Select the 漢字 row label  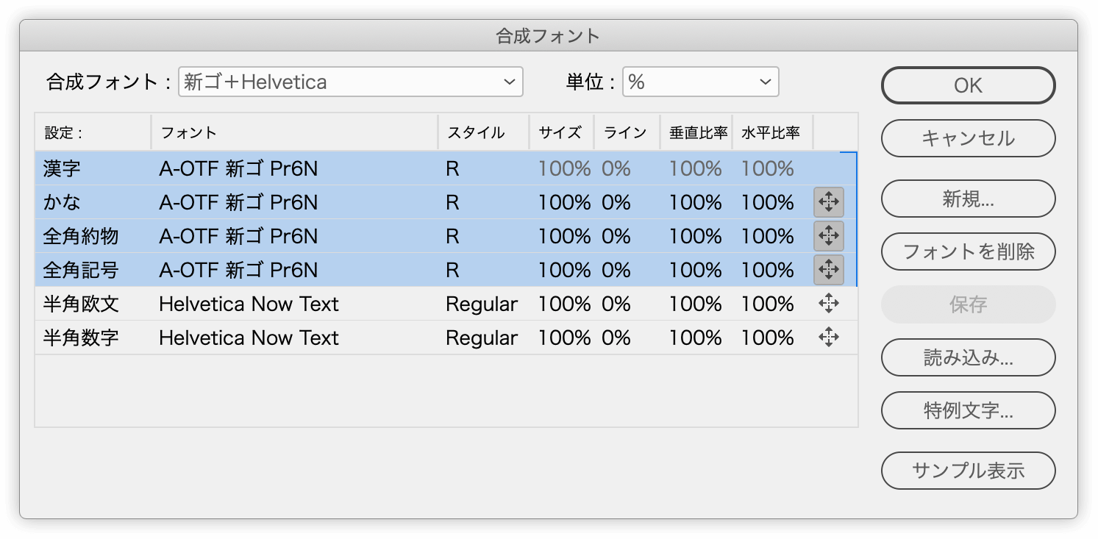[62, 169]
